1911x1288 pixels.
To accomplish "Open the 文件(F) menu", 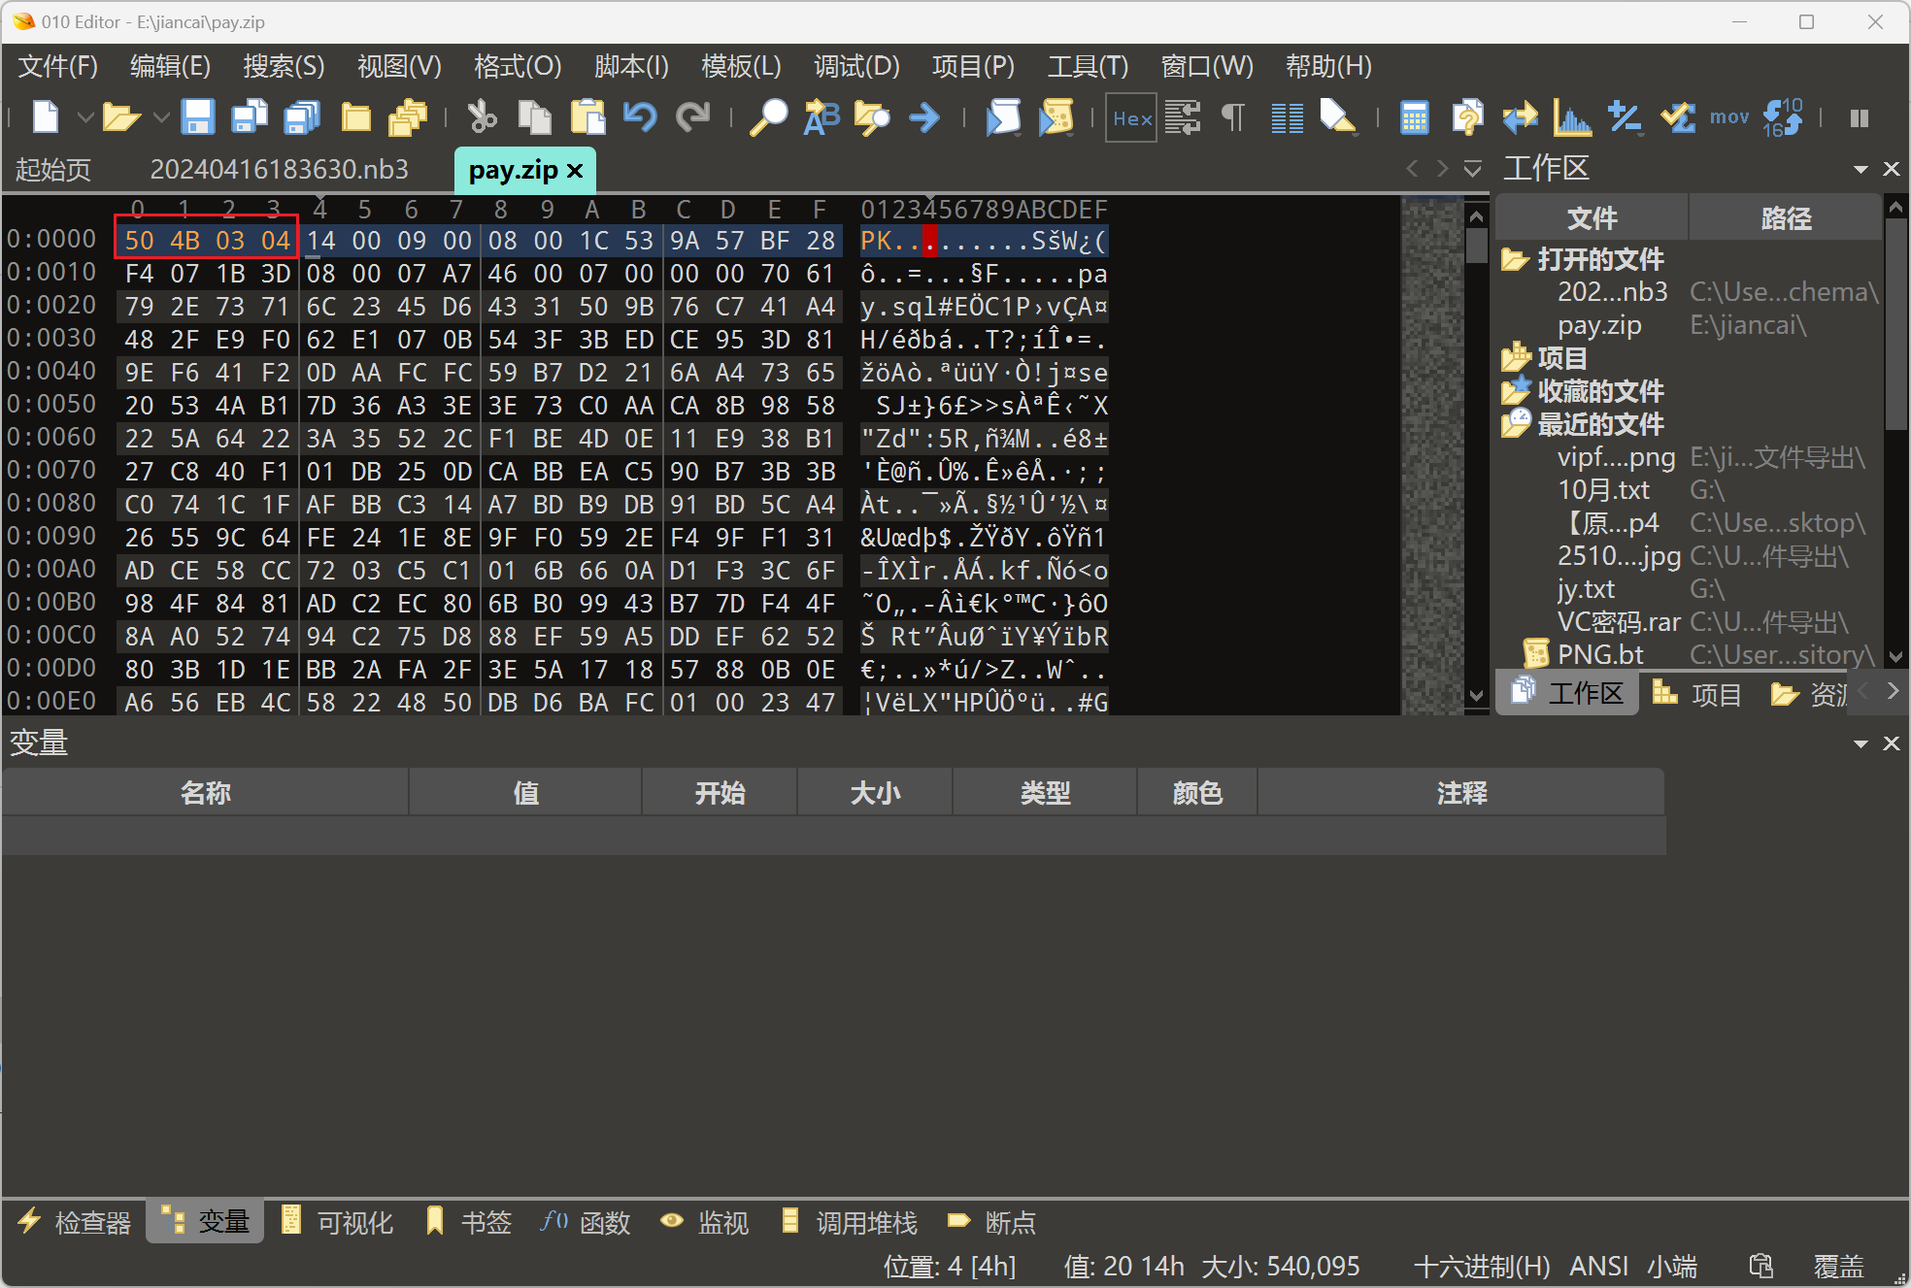I will click(x=58, y=66).
